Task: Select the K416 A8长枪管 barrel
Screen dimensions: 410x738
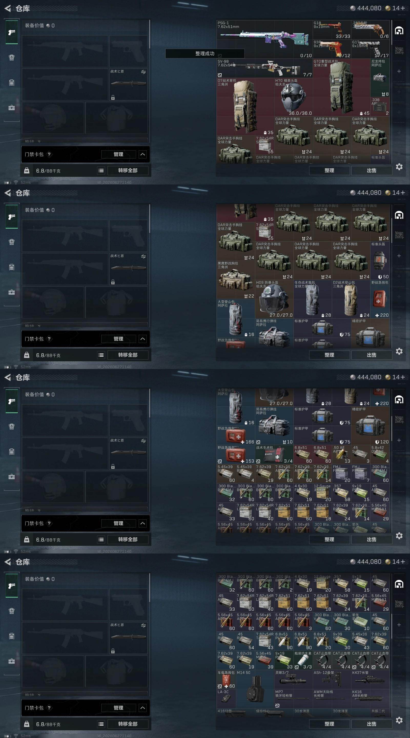Action: pyautogui.click(x=370, y=699)
